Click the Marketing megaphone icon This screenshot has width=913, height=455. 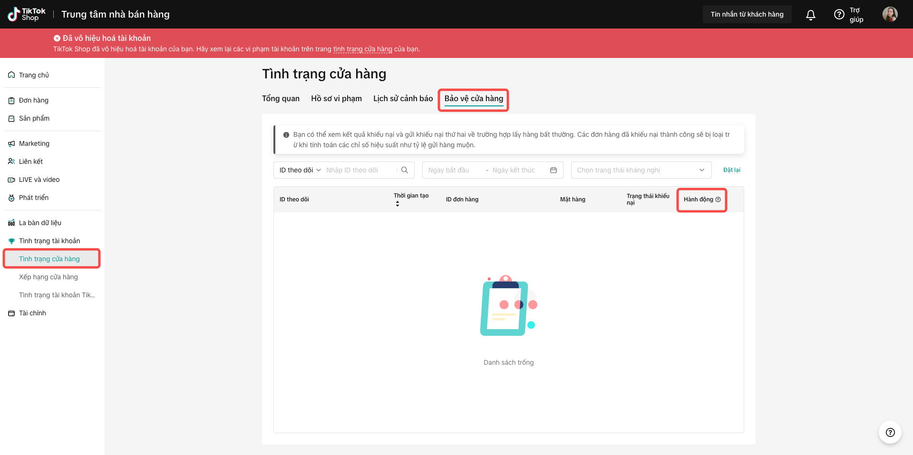(11, 143)
